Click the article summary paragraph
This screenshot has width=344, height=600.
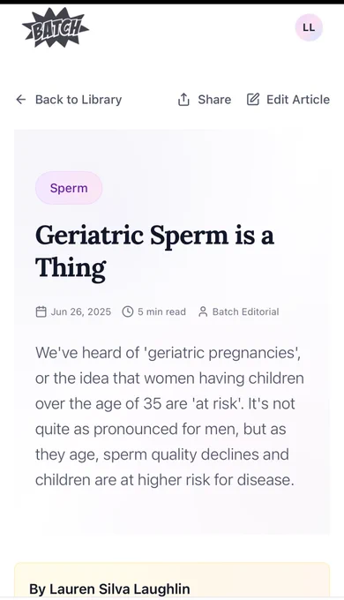[169, 416]
